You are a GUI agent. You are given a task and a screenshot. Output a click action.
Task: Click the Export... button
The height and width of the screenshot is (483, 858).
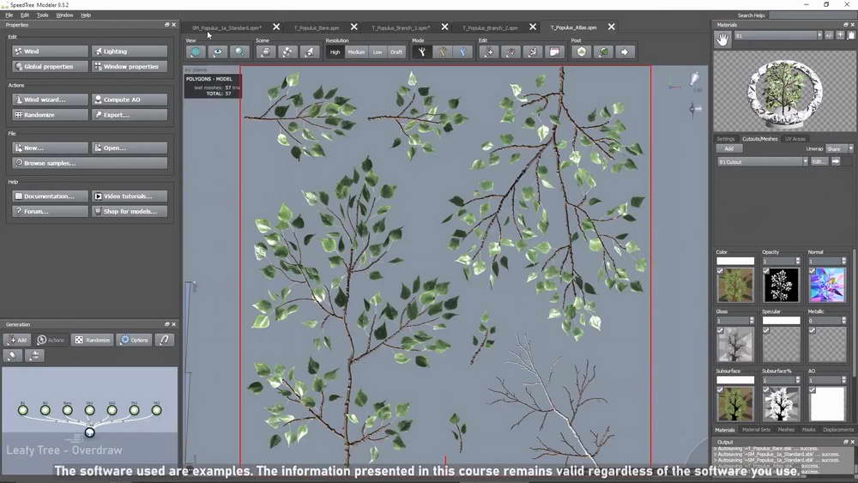pos(130,115)
